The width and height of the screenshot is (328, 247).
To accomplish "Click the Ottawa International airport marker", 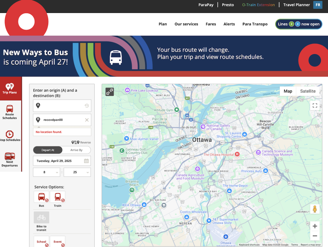I will click(x=225, y=236).
